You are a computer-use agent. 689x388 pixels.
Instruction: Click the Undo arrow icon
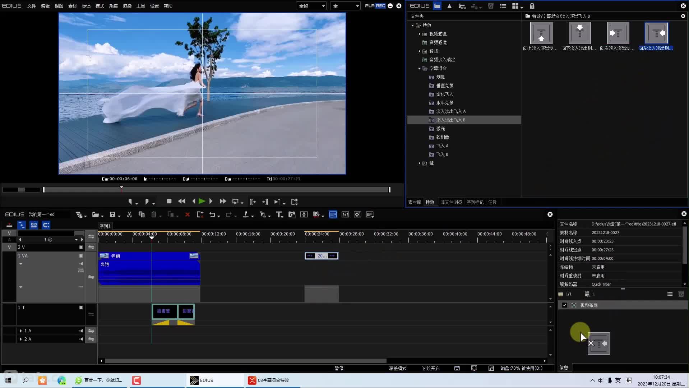click(212, 214)
